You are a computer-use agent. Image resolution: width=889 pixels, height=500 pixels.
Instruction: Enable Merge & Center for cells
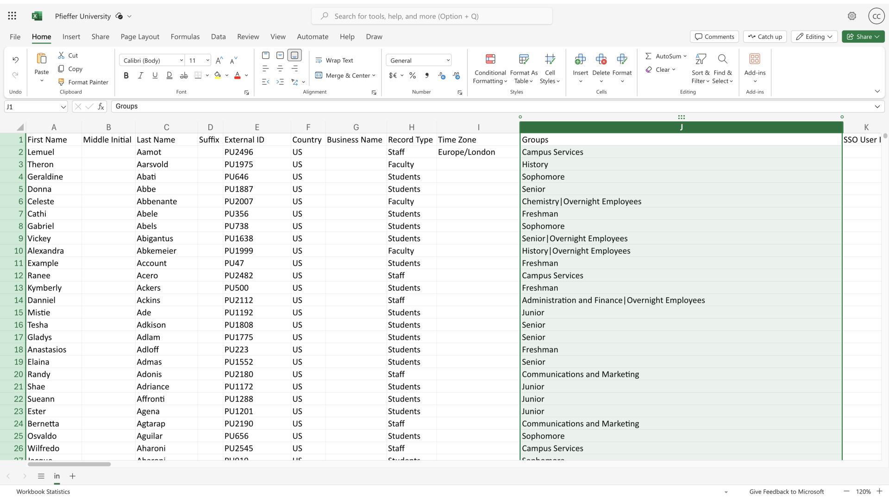pyautogui.click(x=345, y=75)
